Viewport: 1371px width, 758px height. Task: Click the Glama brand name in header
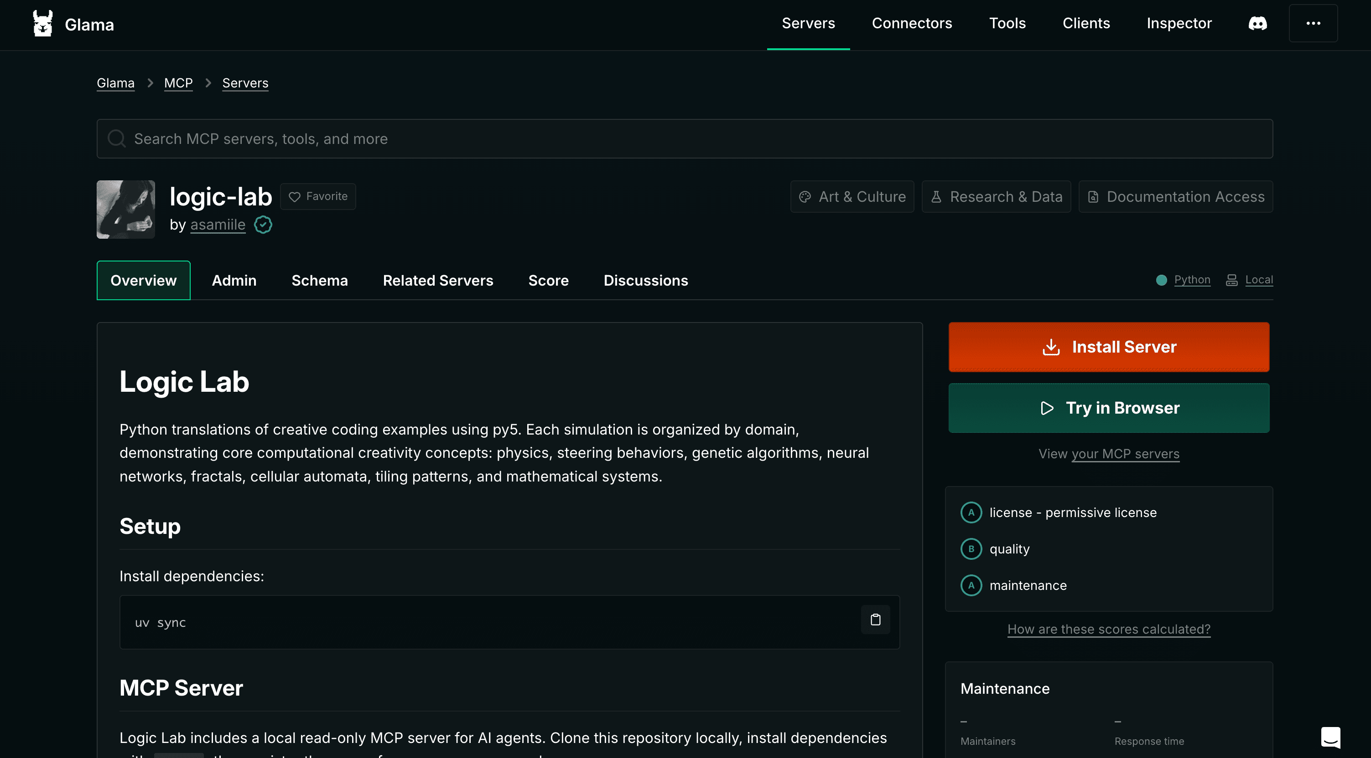click(89, 25)
